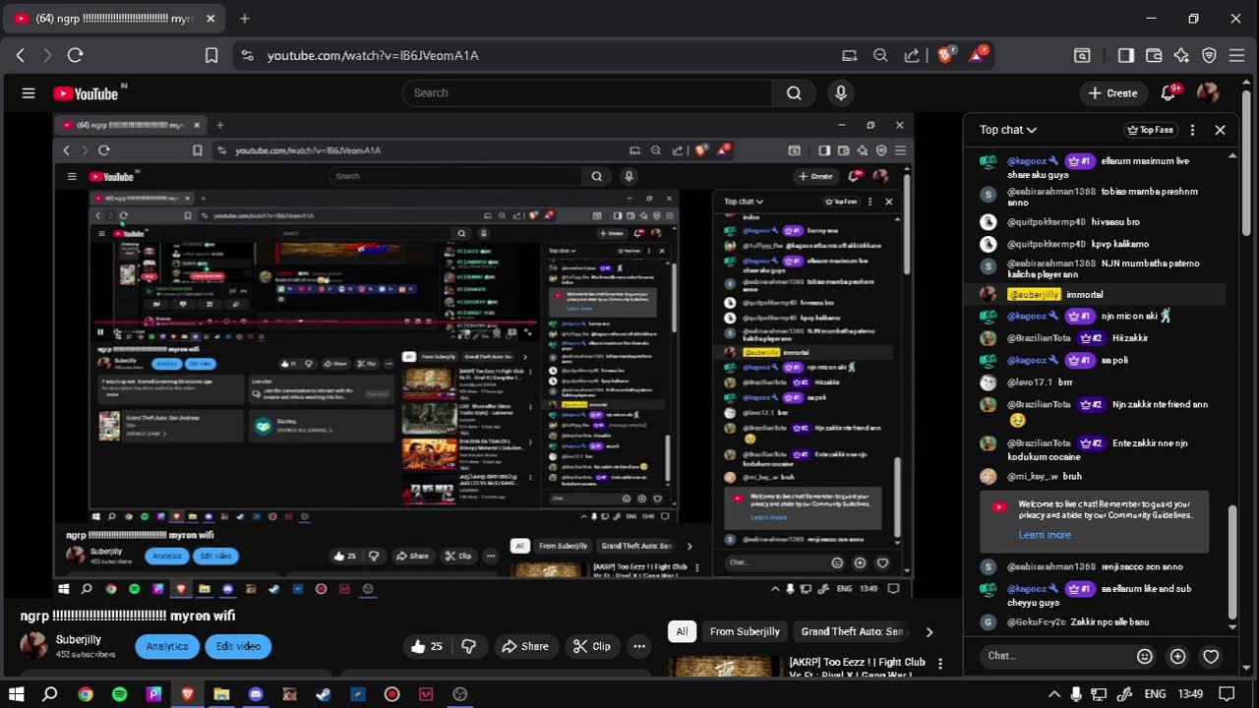
Task: Open the tab search toolbar icon
Action: click(x=1082, y=56)
